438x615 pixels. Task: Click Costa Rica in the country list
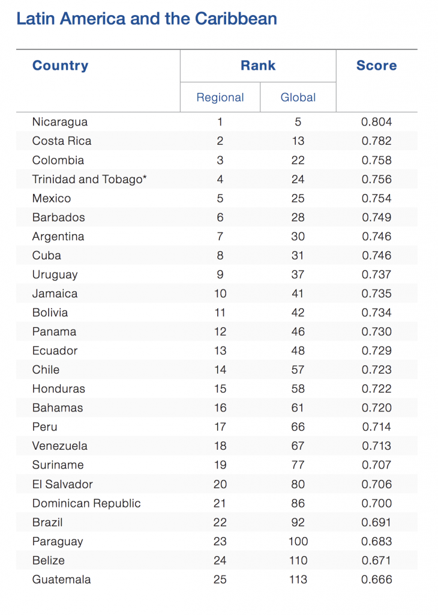(62, 141)
